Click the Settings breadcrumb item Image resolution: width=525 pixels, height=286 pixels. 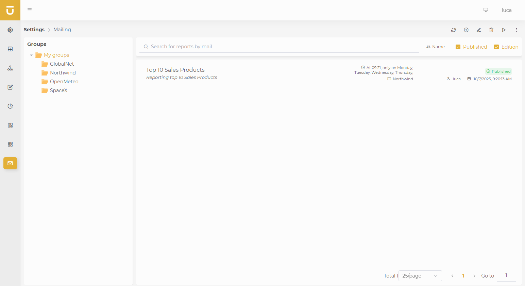(34, 30)
